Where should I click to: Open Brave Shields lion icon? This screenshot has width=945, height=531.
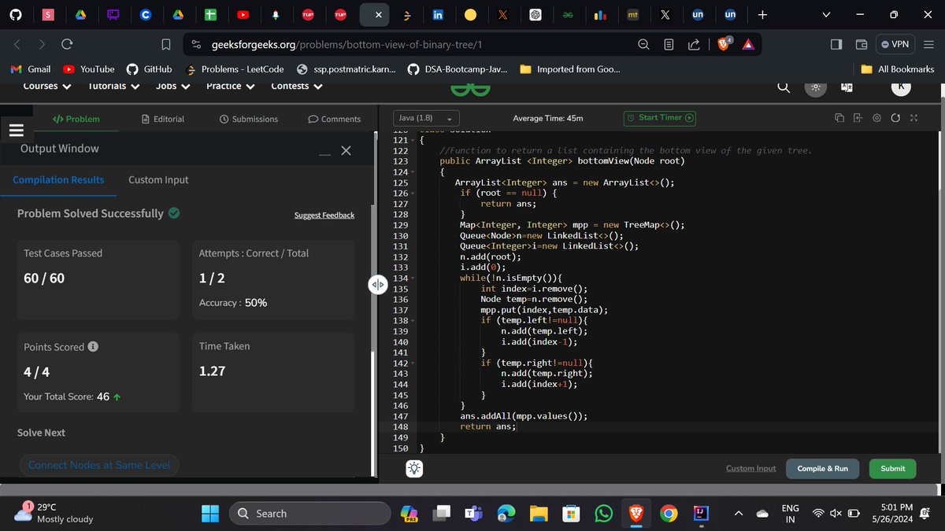(724, 44)
